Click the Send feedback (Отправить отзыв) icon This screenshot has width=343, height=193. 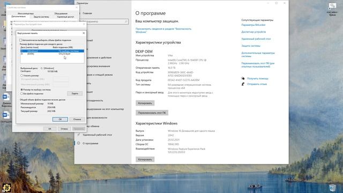click(243, 84)
